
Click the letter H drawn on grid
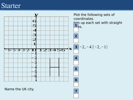tap(55, 67)
